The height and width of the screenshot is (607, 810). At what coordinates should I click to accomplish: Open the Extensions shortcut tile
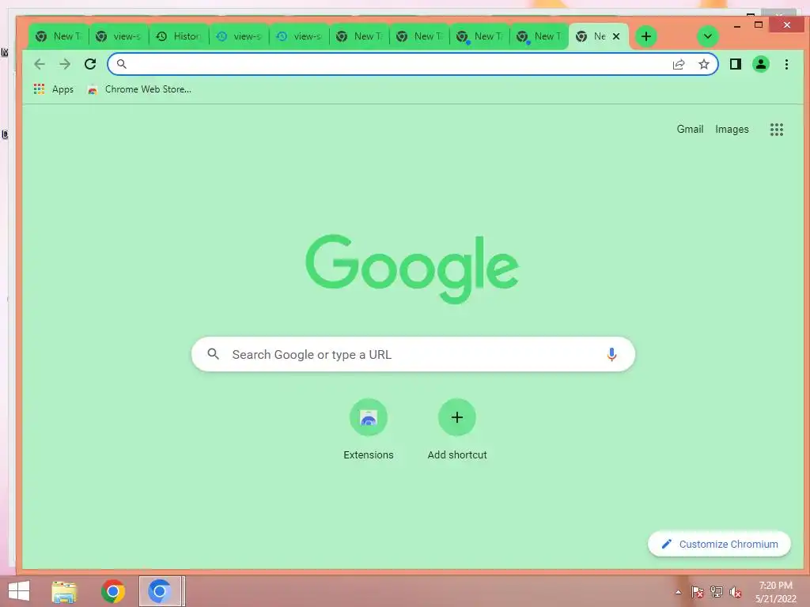[x=369, y=429]
